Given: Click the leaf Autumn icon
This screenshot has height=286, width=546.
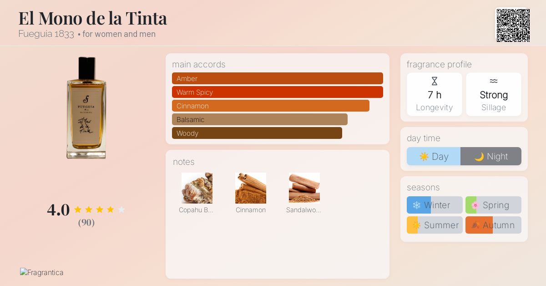Looking at the screenshot, I should [475, 225].
